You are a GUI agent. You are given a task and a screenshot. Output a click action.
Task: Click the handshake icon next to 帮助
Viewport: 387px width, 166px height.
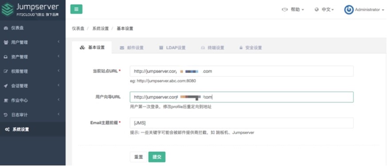[285, 10]
